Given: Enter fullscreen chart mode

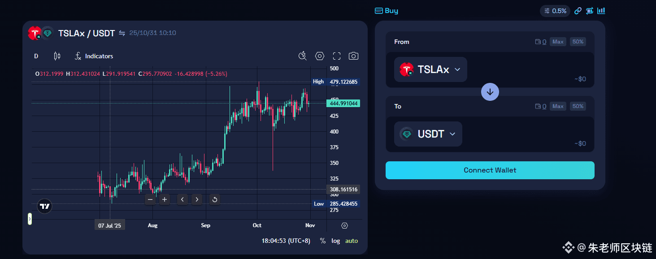Looking at the screenshot, I should [337, 56].
